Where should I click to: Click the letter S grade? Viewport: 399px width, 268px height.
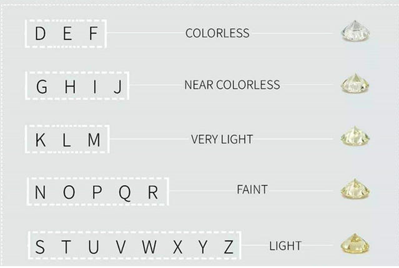pyautogui.click(x=40, y=247)
